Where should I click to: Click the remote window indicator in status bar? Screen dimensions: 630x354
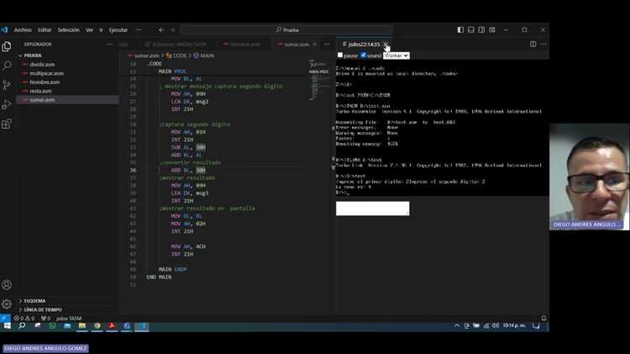(x=5, y=318)
